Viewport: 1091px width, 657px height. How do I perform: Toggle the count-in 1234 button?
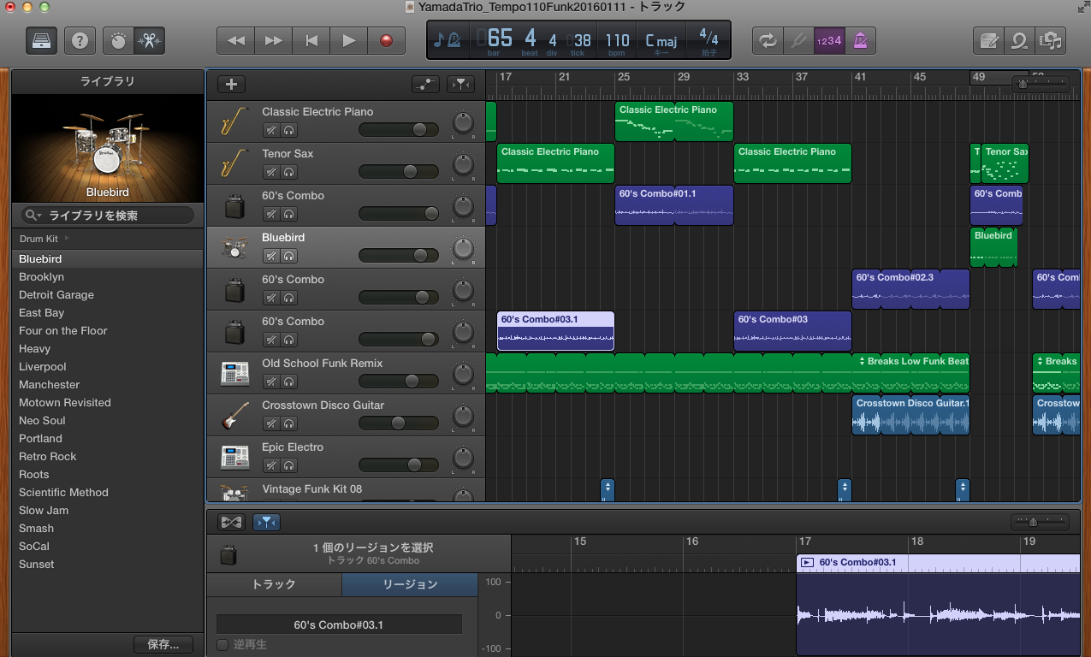(828, 40)
